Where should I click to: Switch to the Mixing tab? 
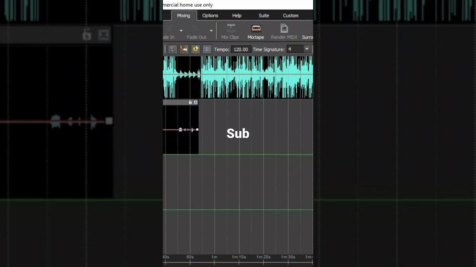183,16
